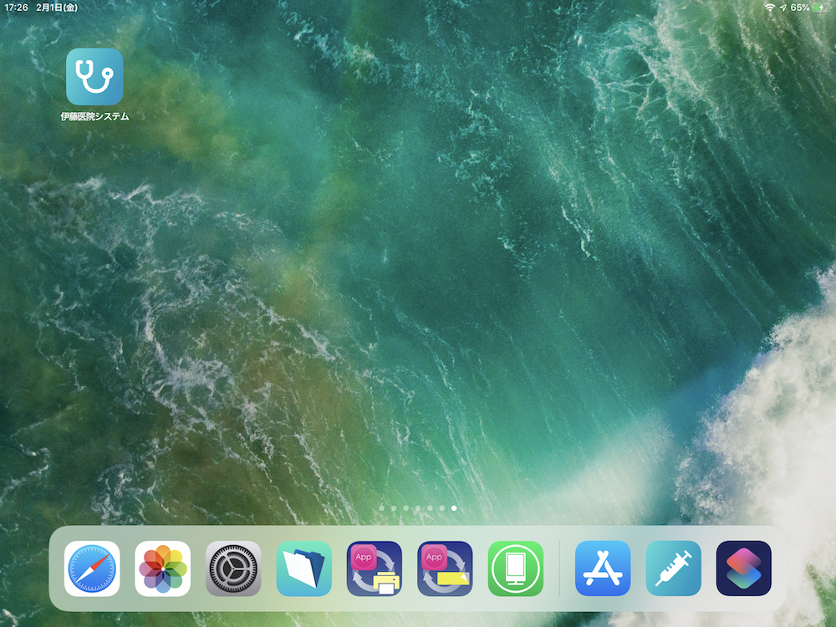Tap the battery charging indicator
This screenshot has width=836, height=627.
point(822,8)
